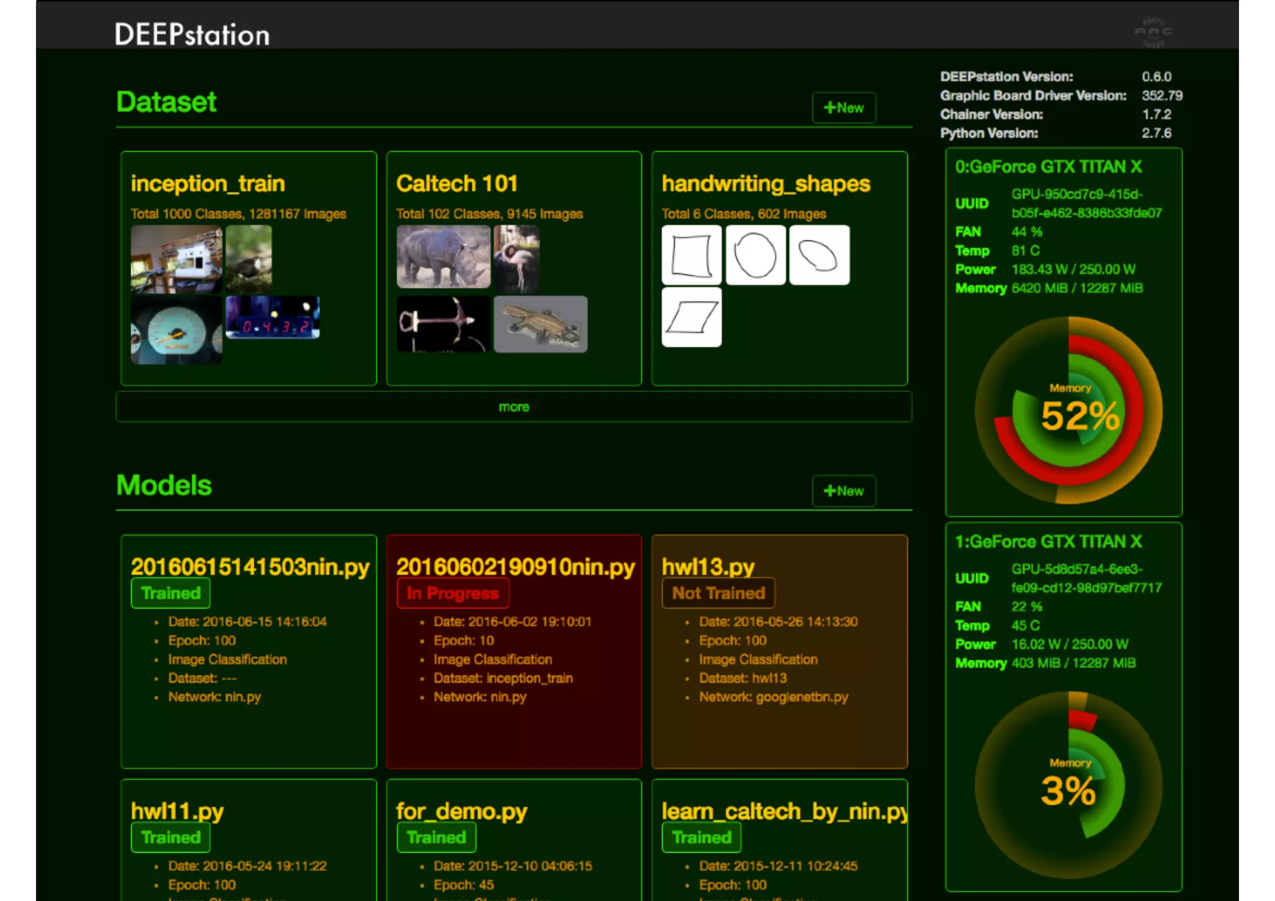The image size is (1275, 901).
Task: Open the speedometer gauge image in inception_train
Action: 176,330
